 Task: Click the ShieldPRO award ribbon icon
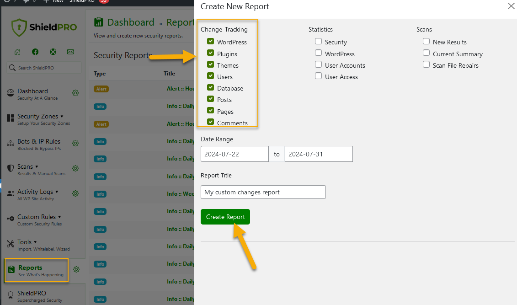11,295
